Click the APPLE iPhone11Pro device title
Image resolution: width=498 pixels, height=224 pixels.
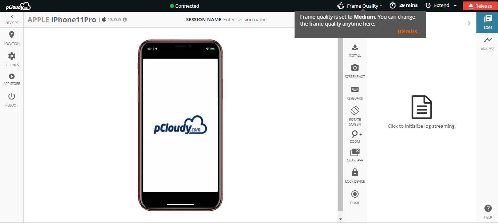point(62,20)
